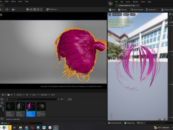Select the sphere preview shape icon
173x130 pixels.
tap(160, 119)
